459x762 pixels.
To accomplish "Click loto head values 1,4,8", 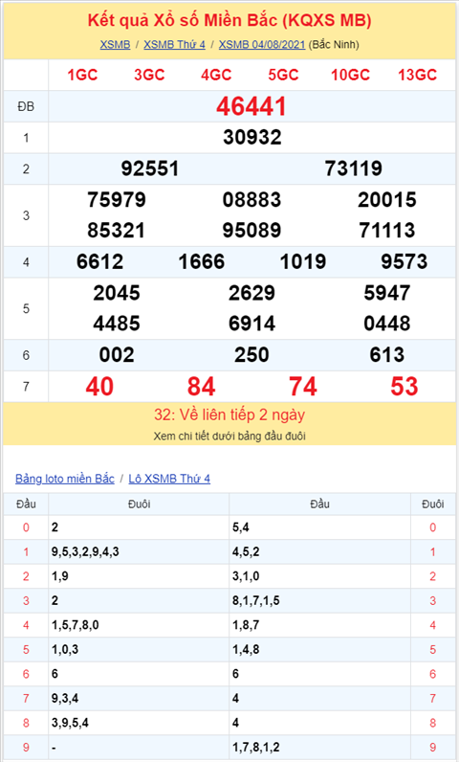I will click(246, 650).
